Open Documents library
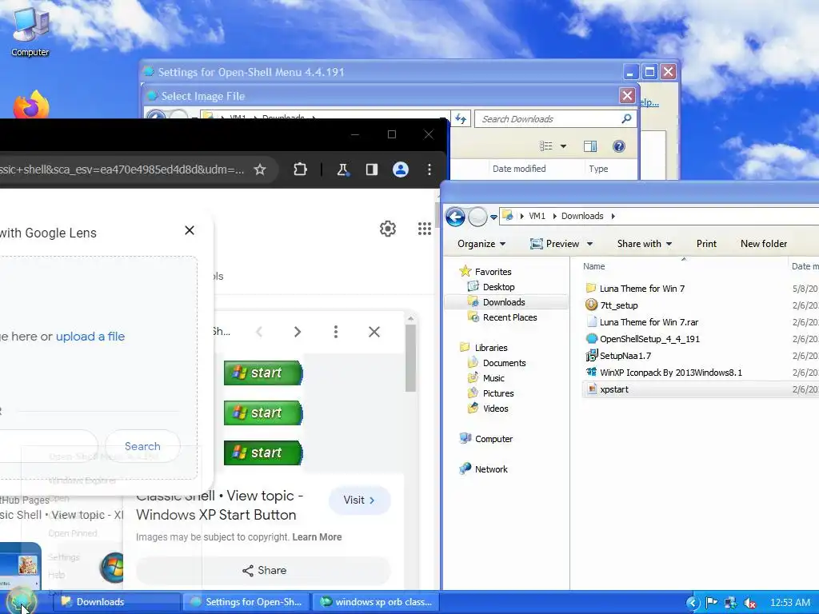This screenshot has width=819, height=614. (504, 363)
